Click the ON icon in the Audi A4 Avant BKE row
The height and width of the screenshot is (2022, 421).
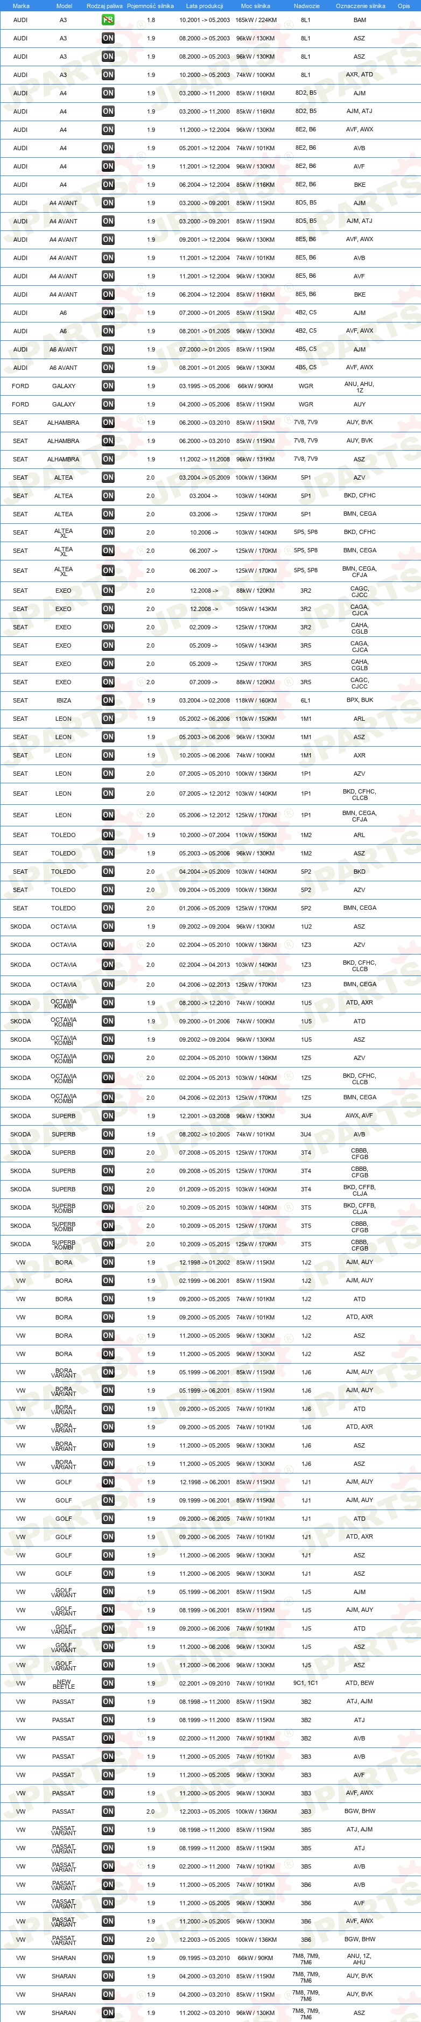coord(108,294)
